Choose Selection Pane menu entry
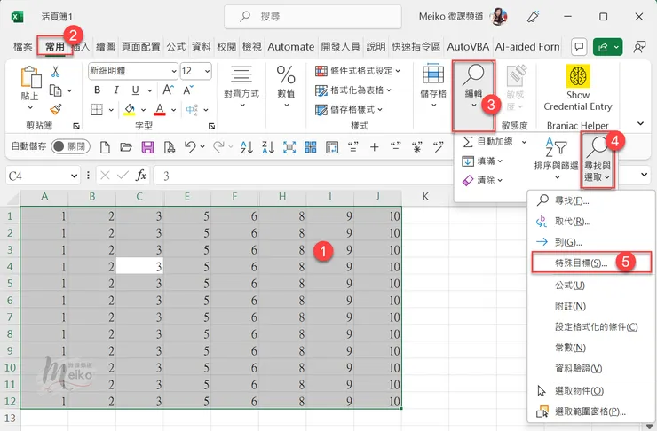657x431 pixels. (590, 411)
